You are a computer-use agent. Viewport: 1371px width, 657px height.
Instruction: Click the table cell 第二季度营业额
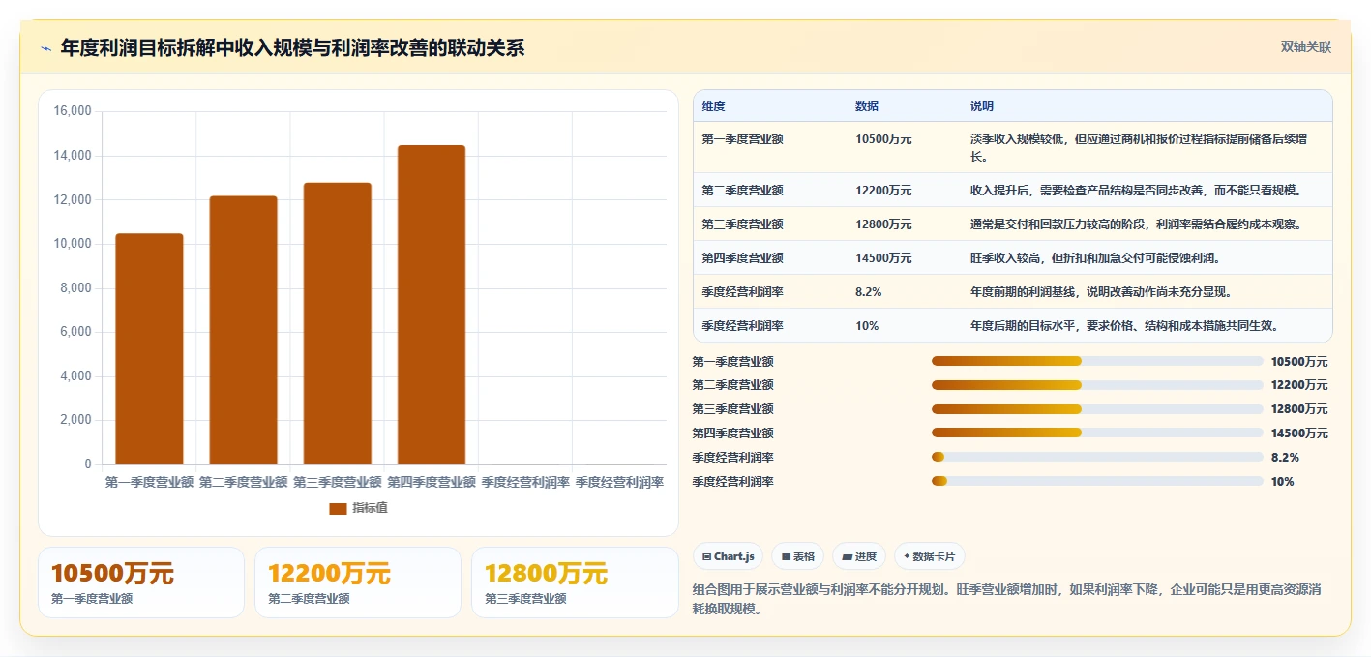tap(742, 191)
